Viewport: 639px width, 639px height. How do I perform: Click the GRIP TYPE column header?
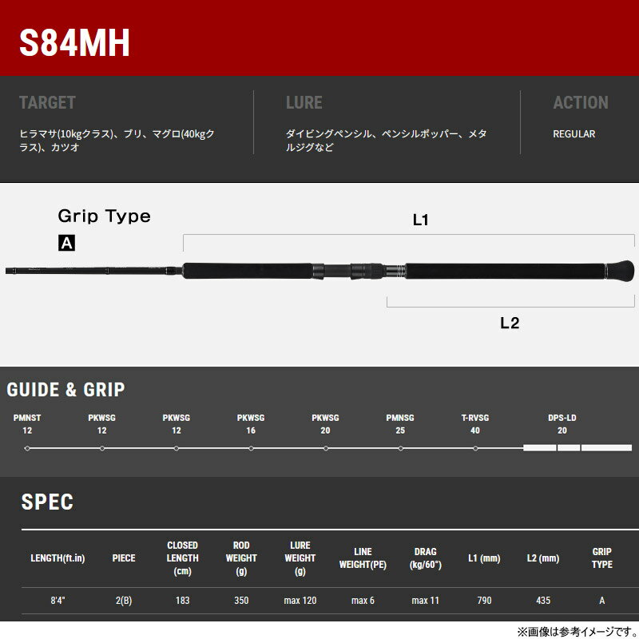click(602, 558)
